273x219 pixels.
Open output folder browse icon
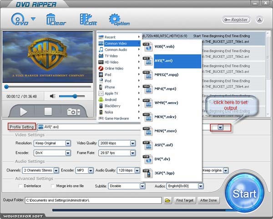[x=167, y=200]
